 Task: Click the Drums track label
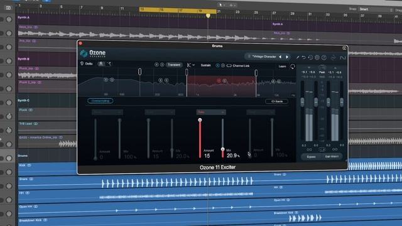click(x=23, y=156)
